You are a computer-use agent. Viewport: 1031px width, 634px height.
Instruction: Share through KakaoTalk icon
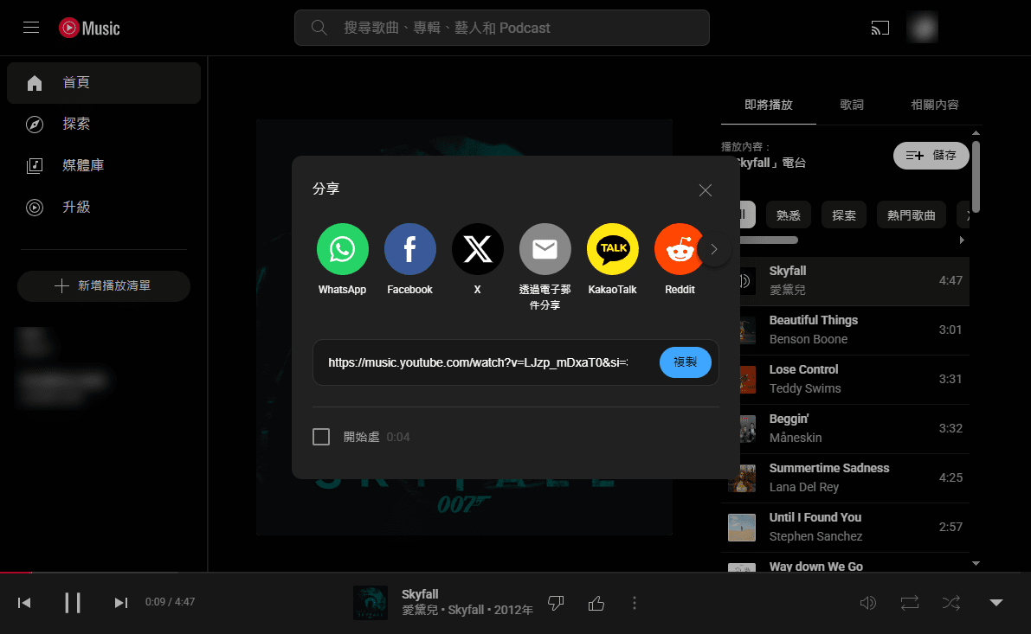[x=612, y=249]
